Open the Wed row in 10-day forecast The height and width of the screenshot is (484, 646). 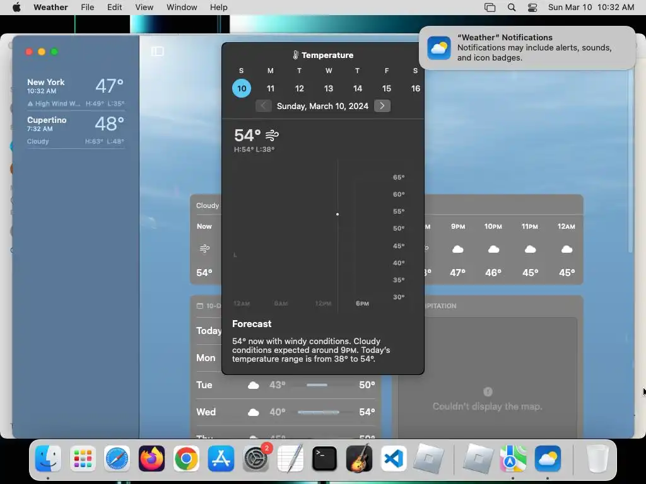(x=286, y=412)
